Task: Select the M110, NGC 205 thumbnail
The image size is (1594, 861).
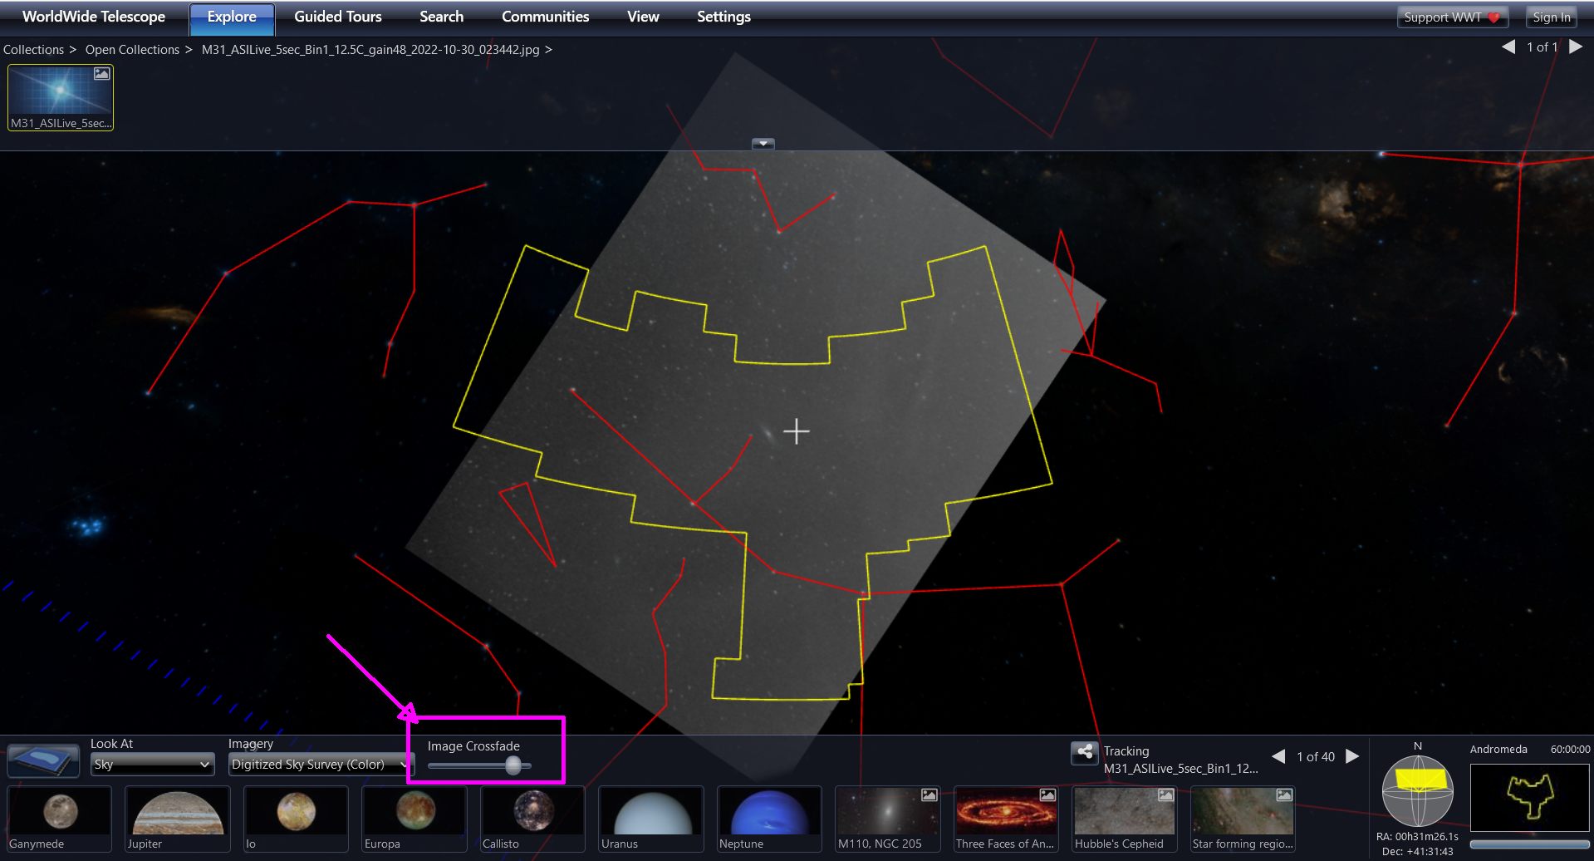Action: point(888,819)
